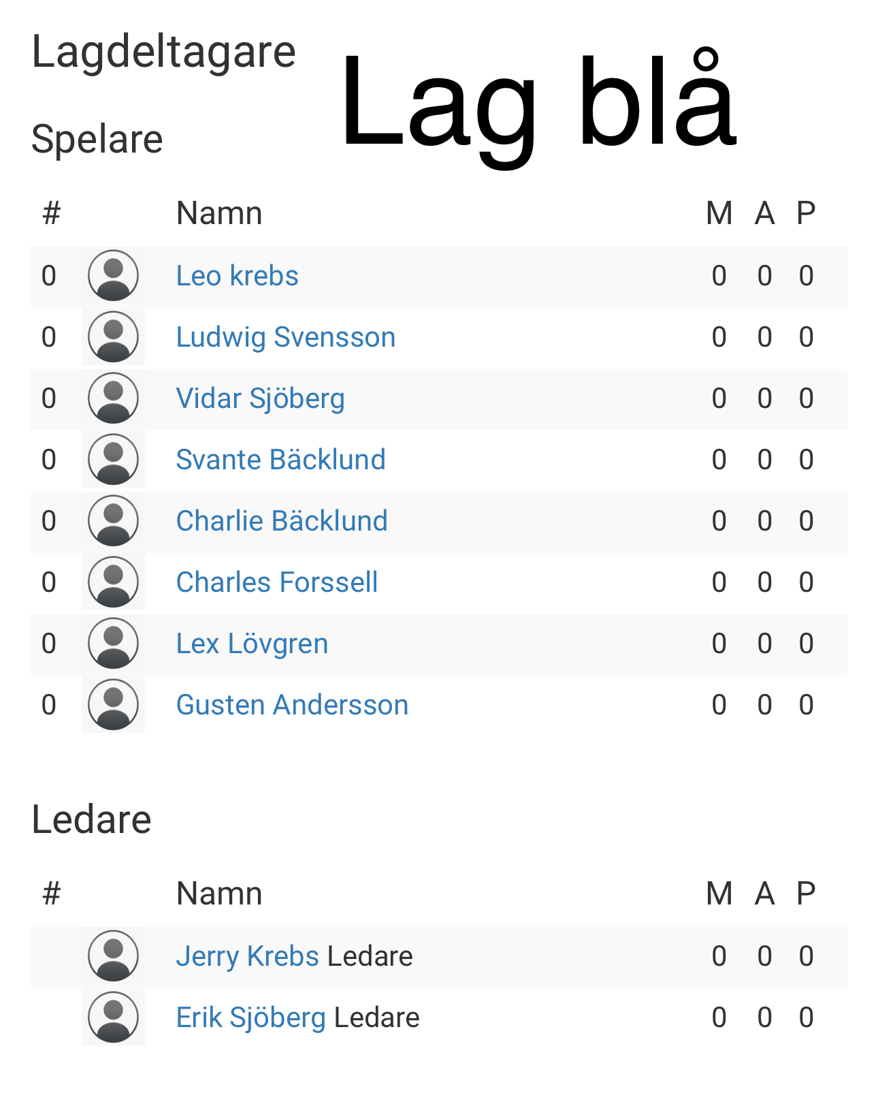Click Lex Lövgren's avatar icon
The image size is (878, 1102).
coord(113,644)
